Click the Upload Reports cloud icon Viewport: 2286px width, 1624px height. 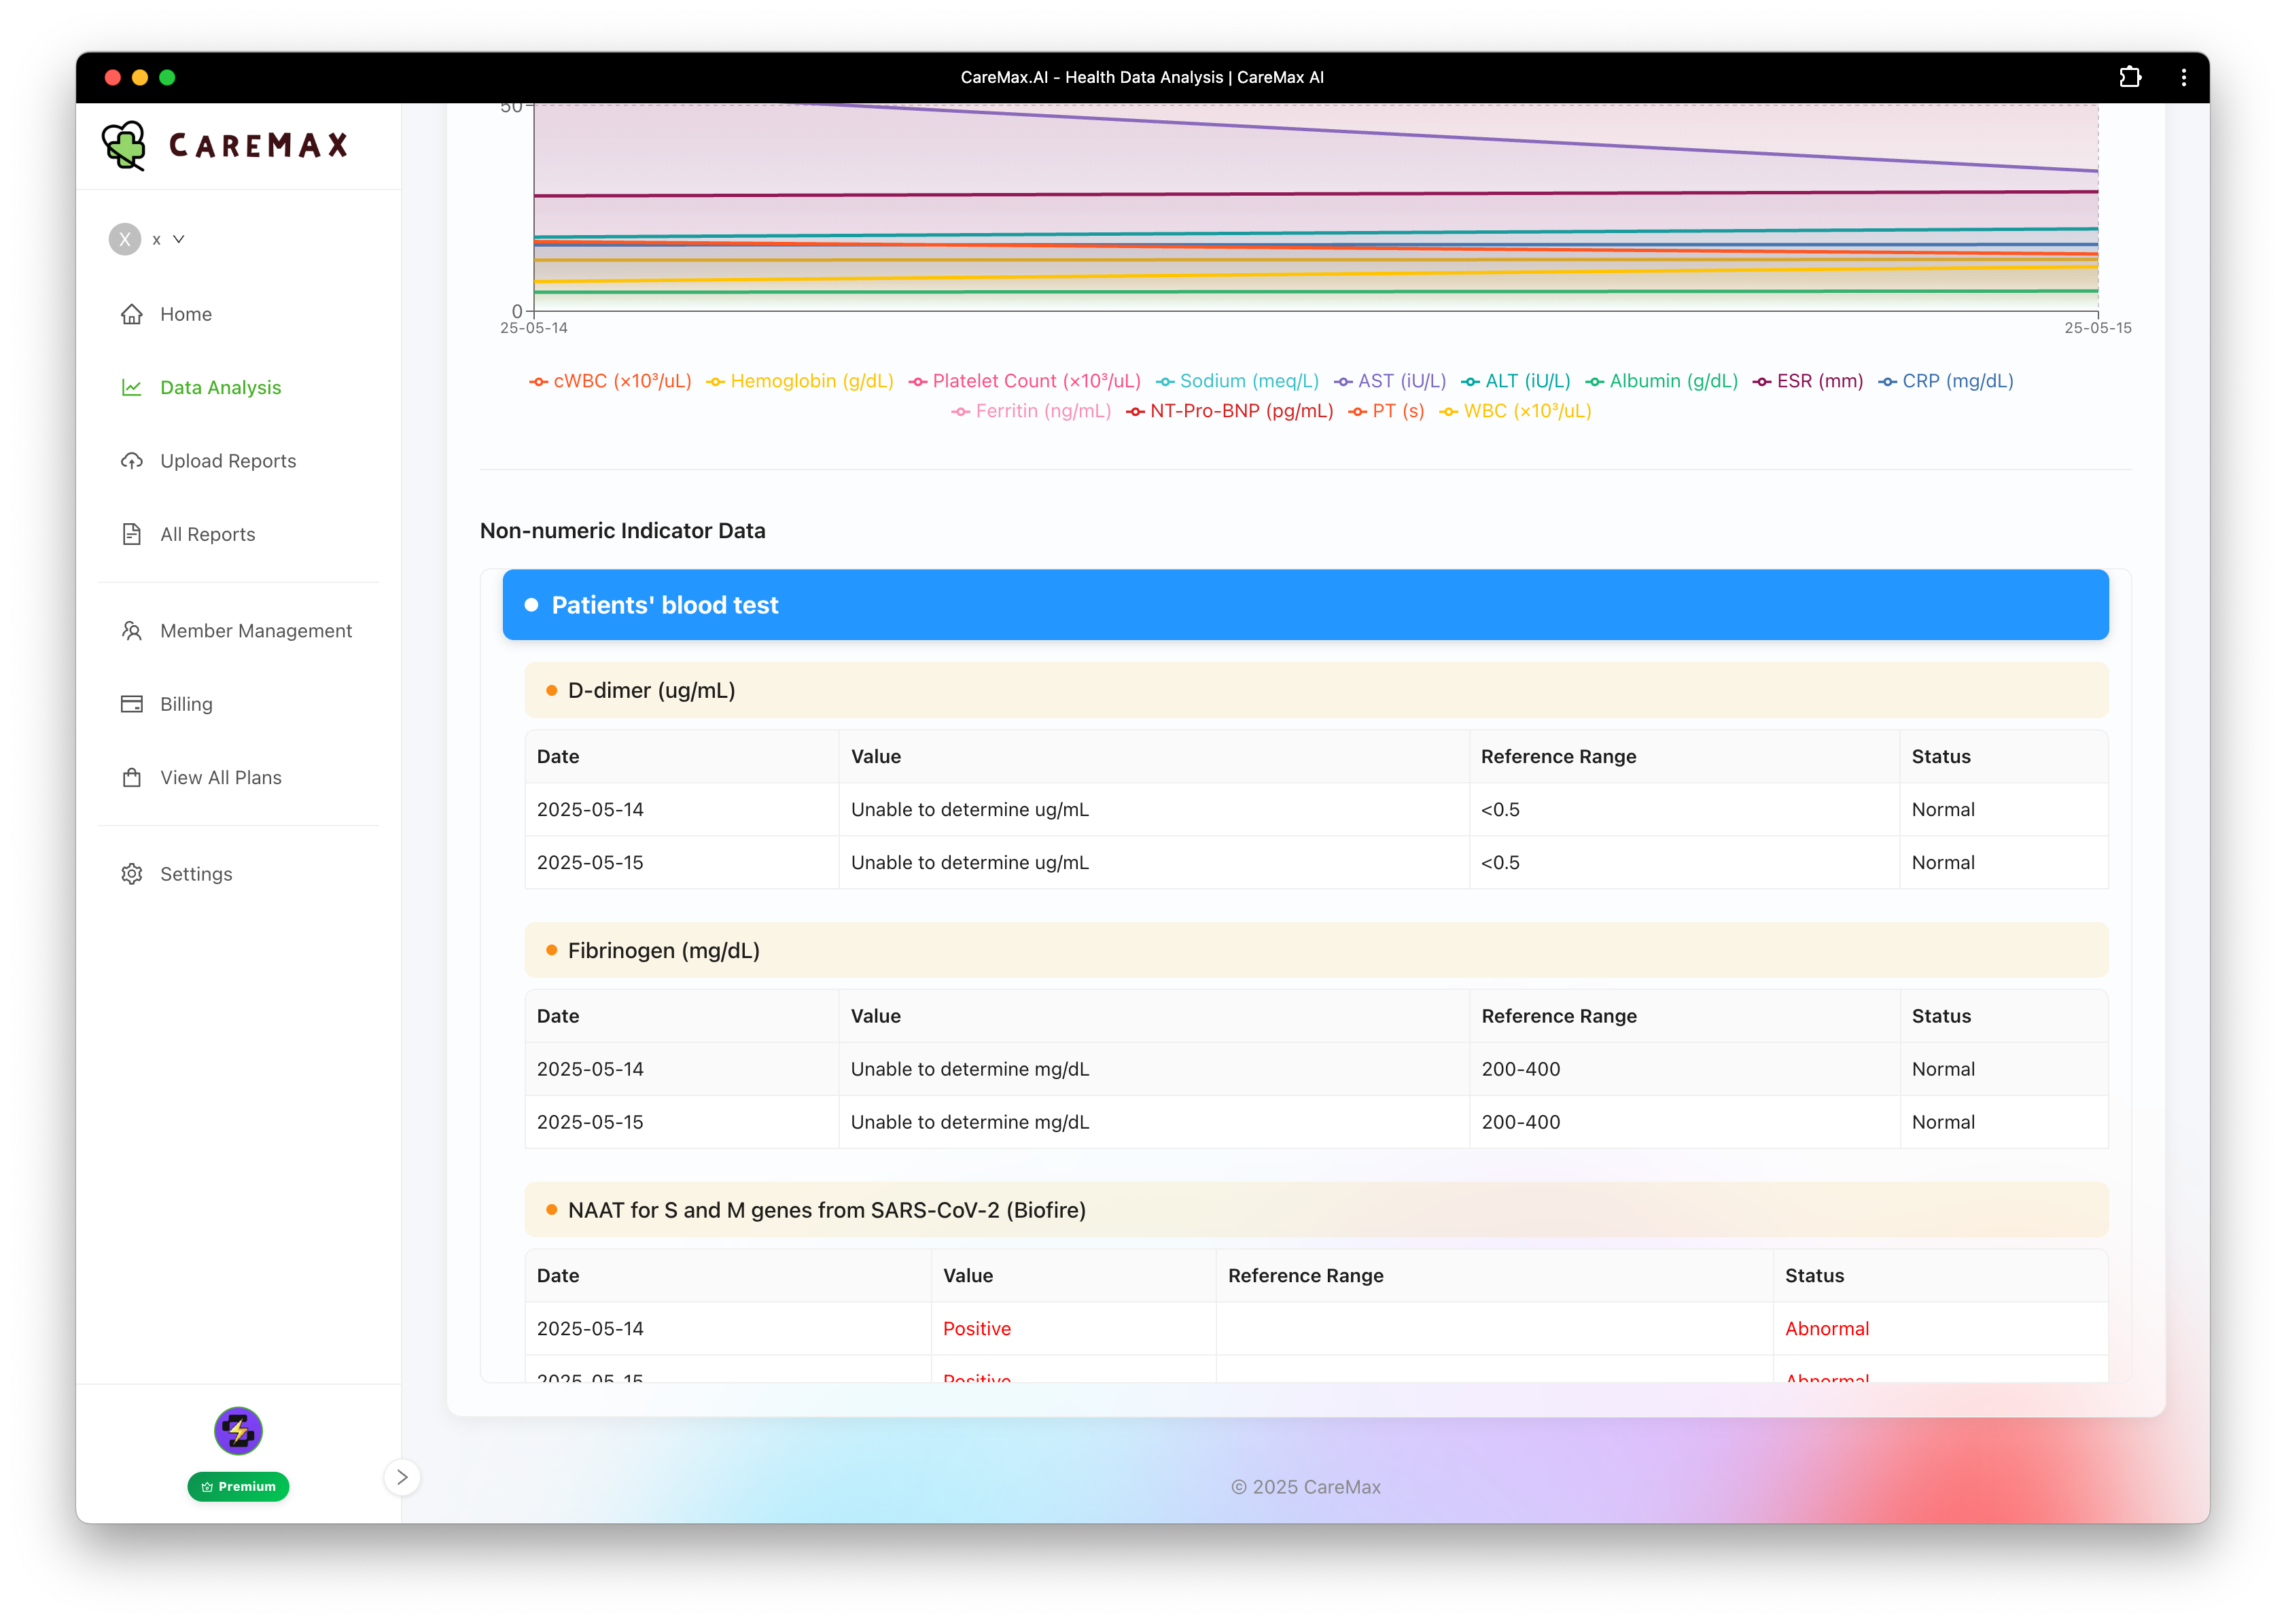(x=131, y=461)
